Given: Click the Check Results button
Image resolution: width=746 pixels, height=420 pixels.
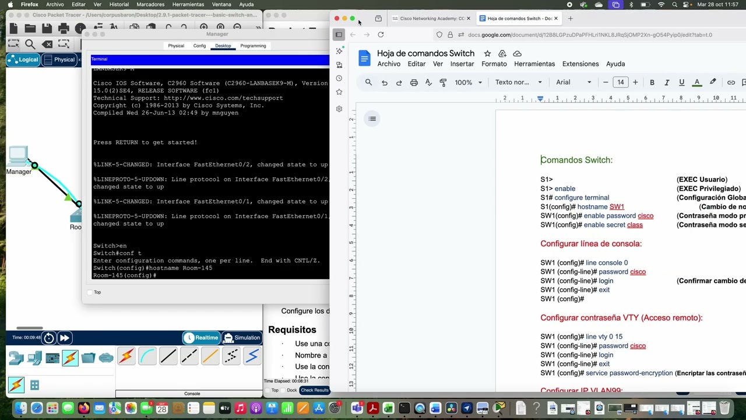Looking at the screenshot, I should pyautogui.click(x=315, y=390).
